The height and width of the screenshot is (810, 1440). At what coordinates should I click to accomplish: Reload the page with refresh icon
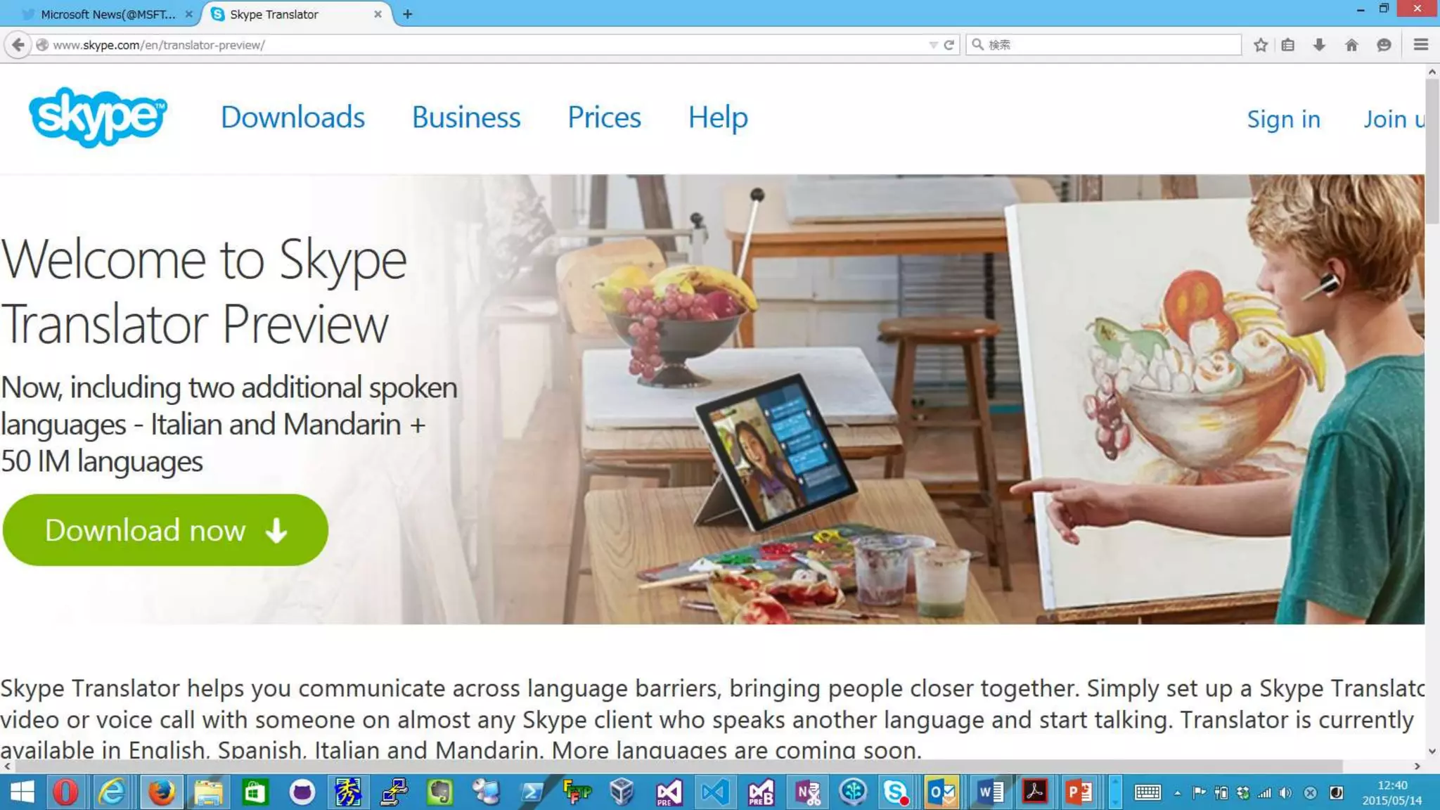click(x=949, y=45)
